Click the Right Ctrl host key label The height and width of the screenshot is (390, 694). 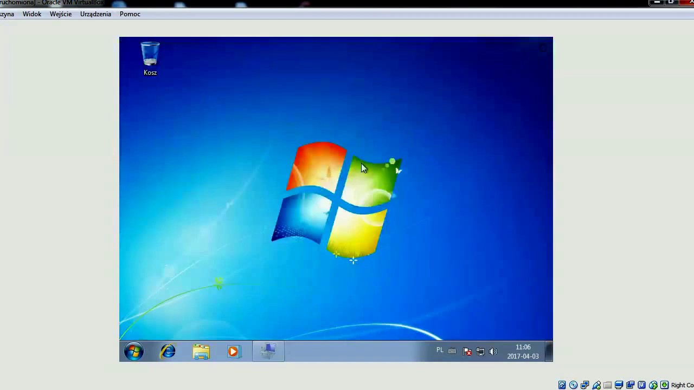[x=682, y=385]
